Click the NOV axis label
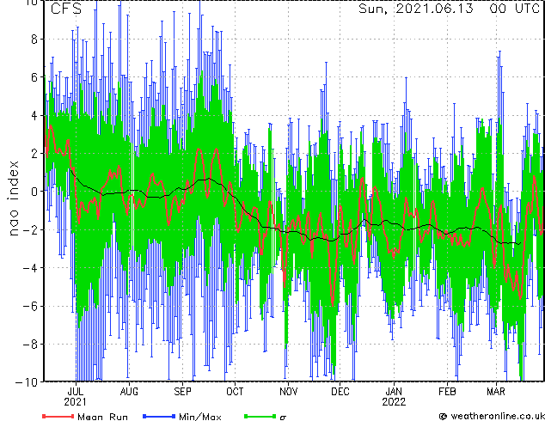Viewport: 545px width, 421px height. pyautogui.click(x=289, y=392)
